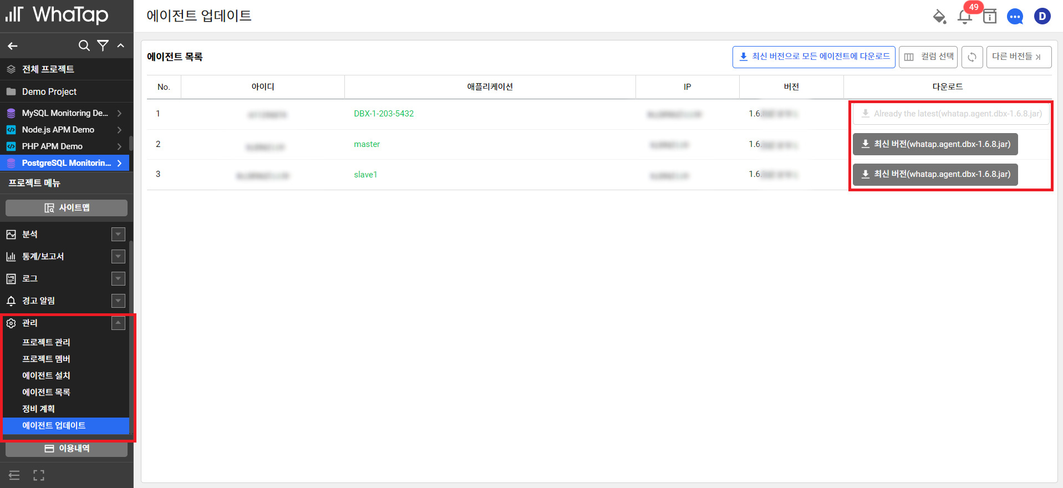The height and width of the screenshot is (488, 1063).
Task: Expand the 통계/보고서 menu arrow
Action: tap(118, 257)
